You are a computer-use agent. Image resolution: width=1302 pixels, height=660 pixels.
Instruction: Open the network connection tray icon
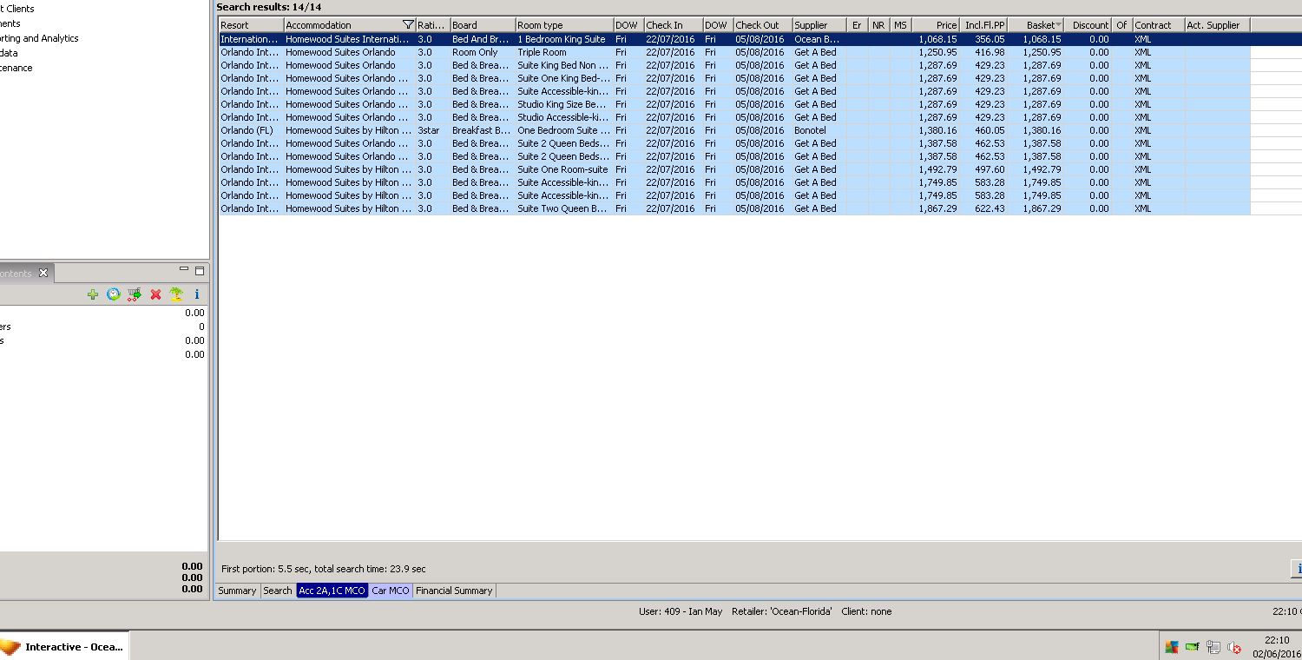[1213, 647]
